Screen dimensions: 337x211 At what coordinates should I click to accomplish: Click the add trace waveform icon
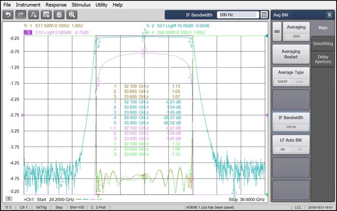[x=34, y=14]
